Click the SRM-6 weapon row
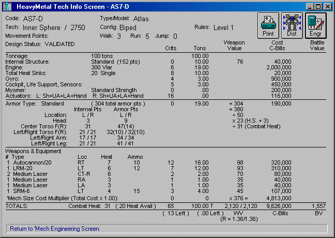The width and height of the screenshot is (335, 238). [149, 191]
